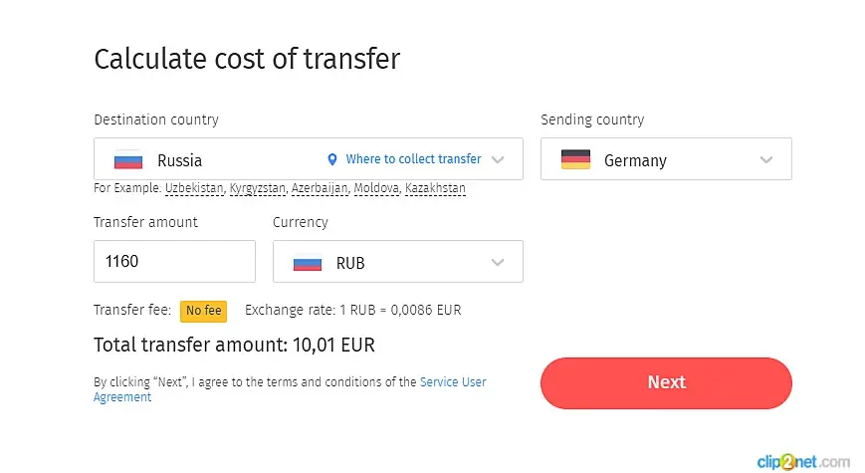Expand the RUB currency dropdown chevron
This screenshot has height=473, width=865.
(499, 263)
